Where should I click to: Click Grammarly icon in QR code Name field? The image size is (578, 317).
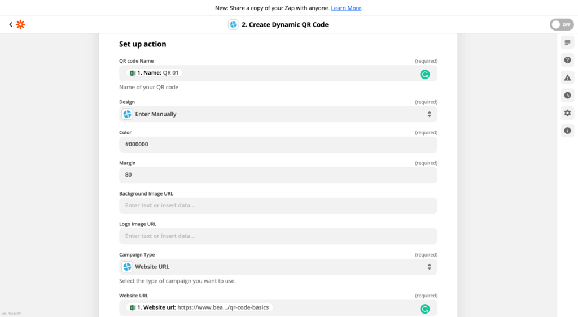[424, 74]
